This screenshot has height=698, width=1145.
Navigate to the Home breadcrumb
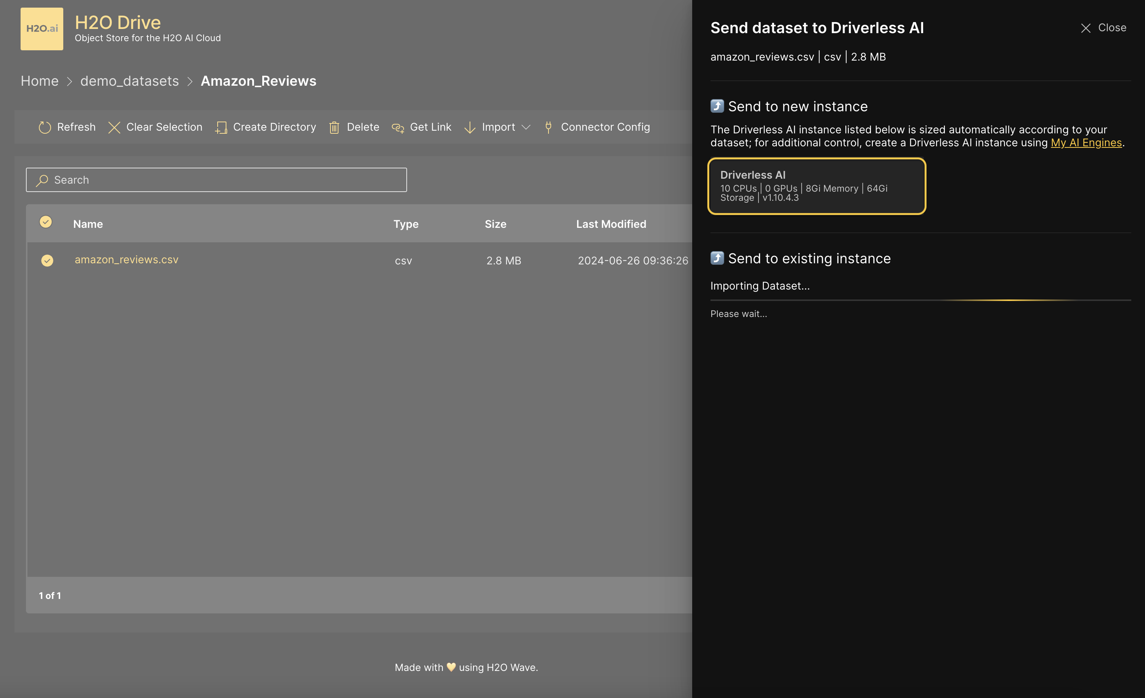click(40, 81)
